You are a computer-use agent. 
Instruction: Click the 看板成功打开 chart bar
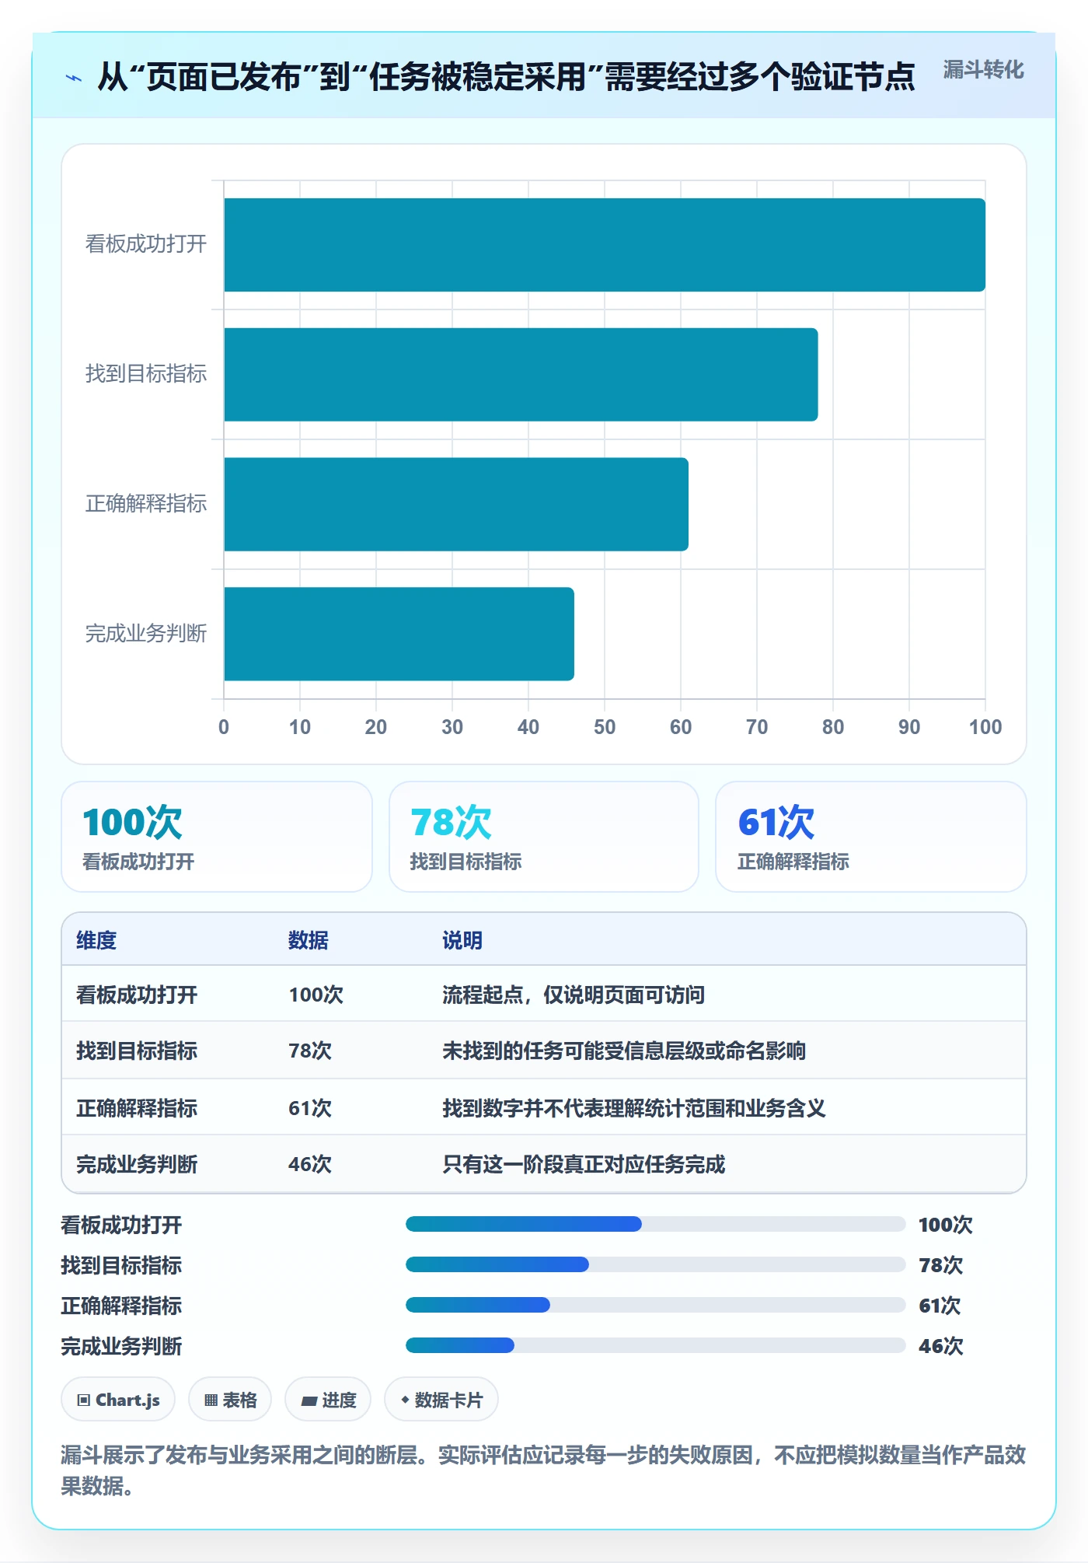click(x=605, y=245)
